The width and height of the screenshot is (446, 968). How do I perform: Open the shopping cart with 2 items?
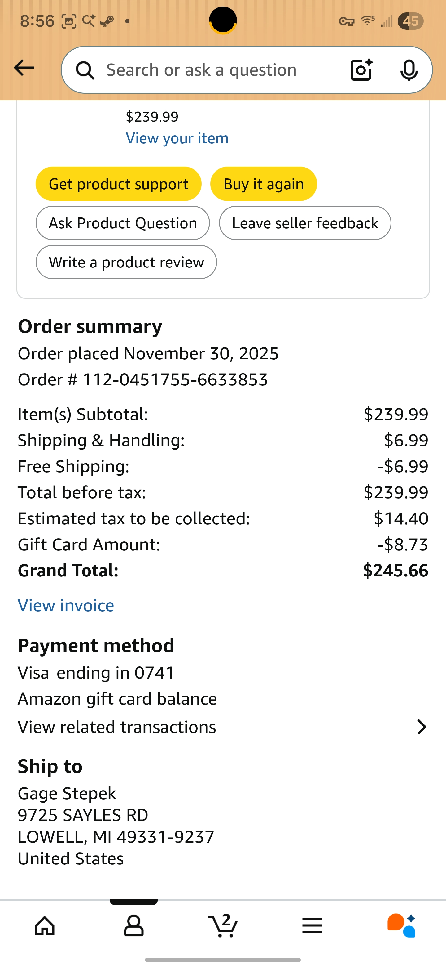(x=223, y=925)
